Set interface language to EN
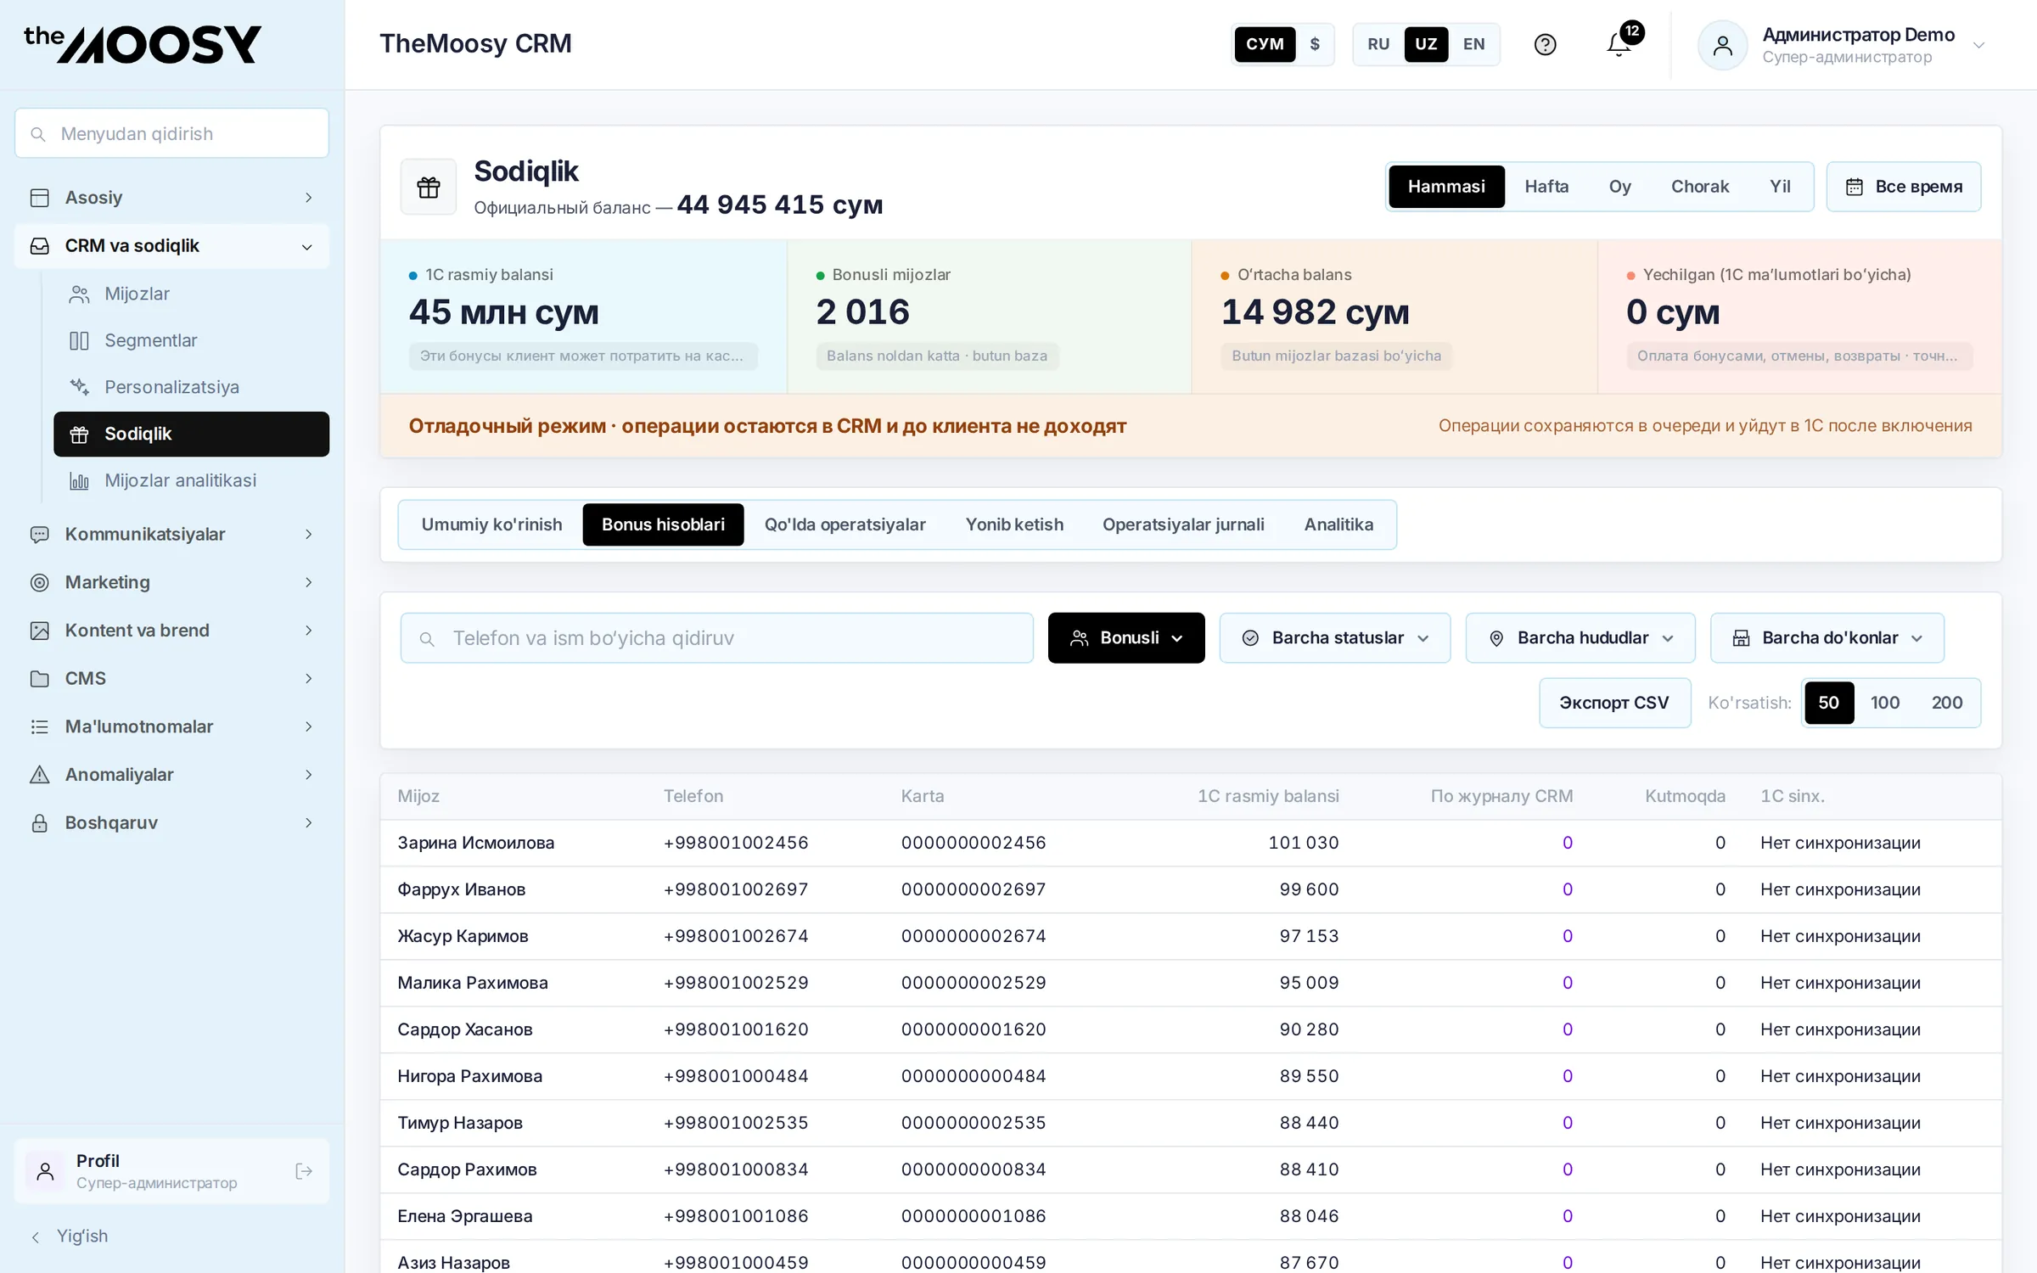The width and height of the screenshot is (2037, 1273). pos(1474,44)
